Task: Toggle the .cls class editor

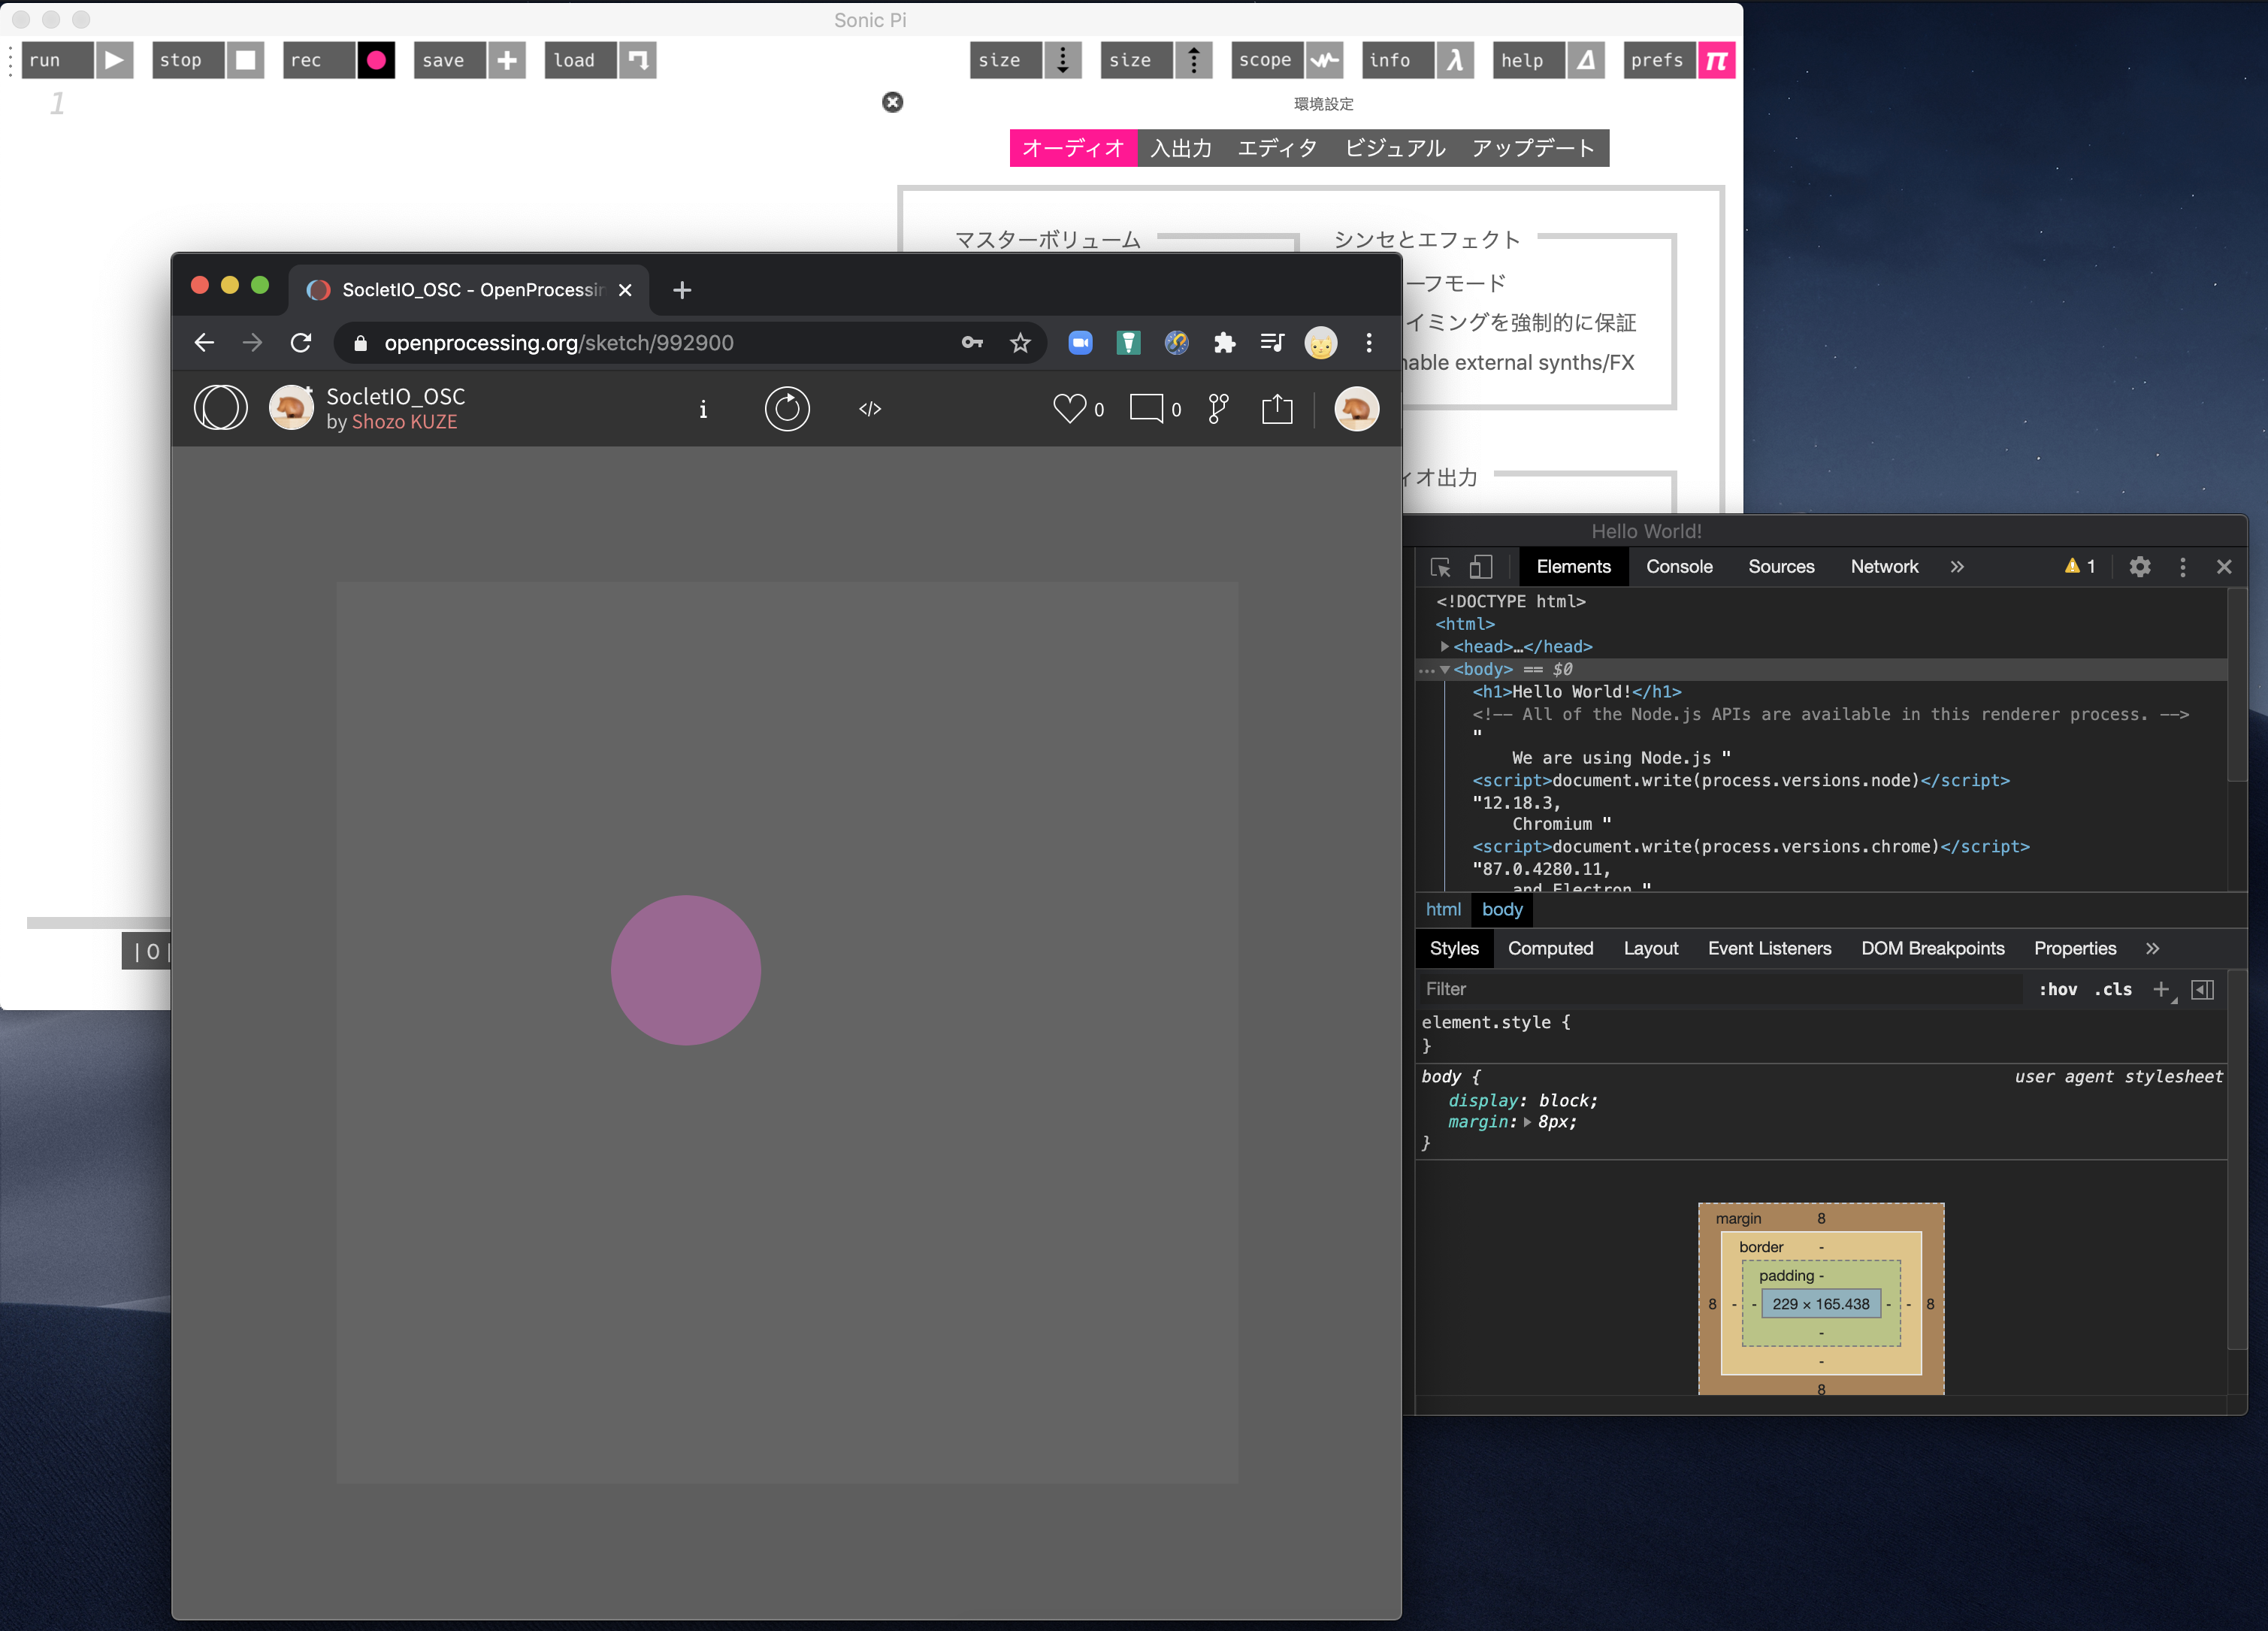Action: [2113, 989]
